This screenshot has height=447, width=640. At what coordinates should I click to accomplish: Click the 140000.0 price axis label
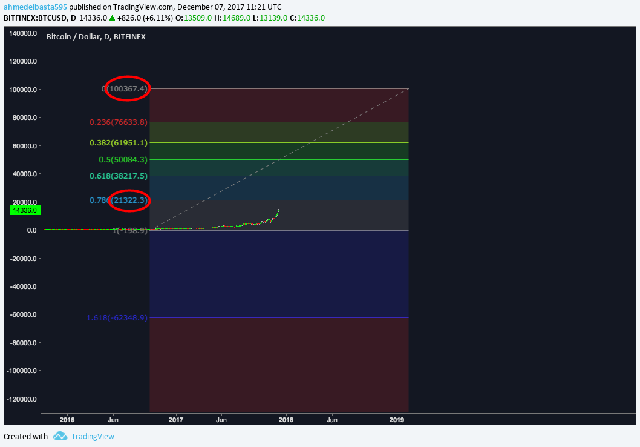pos(23,33)
